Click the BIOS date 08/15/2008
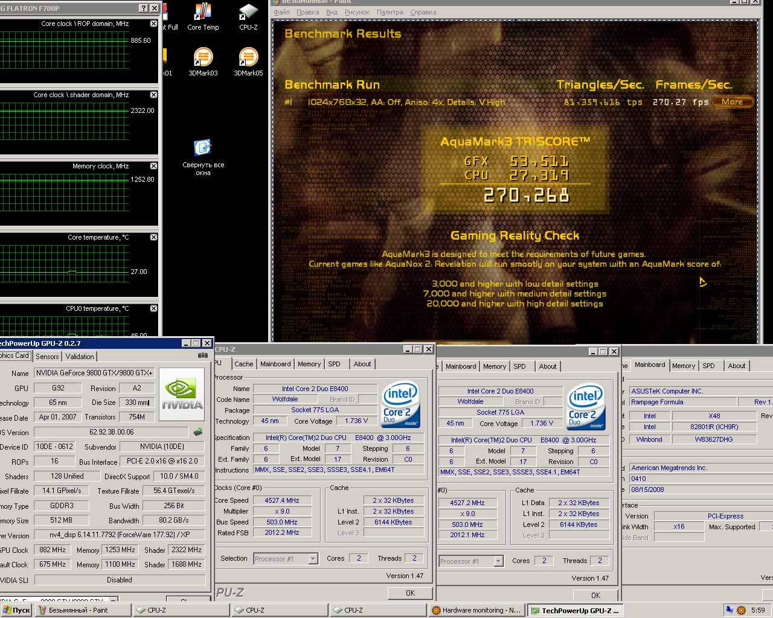This screenshot has height=618, width=773. pyautogui.click(x=701, y=489)
